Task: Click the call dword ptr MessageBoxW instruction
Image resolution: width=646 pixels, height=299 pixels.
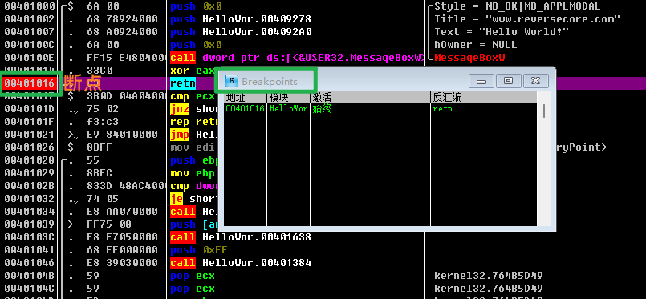Action: [x=297, y=57]
